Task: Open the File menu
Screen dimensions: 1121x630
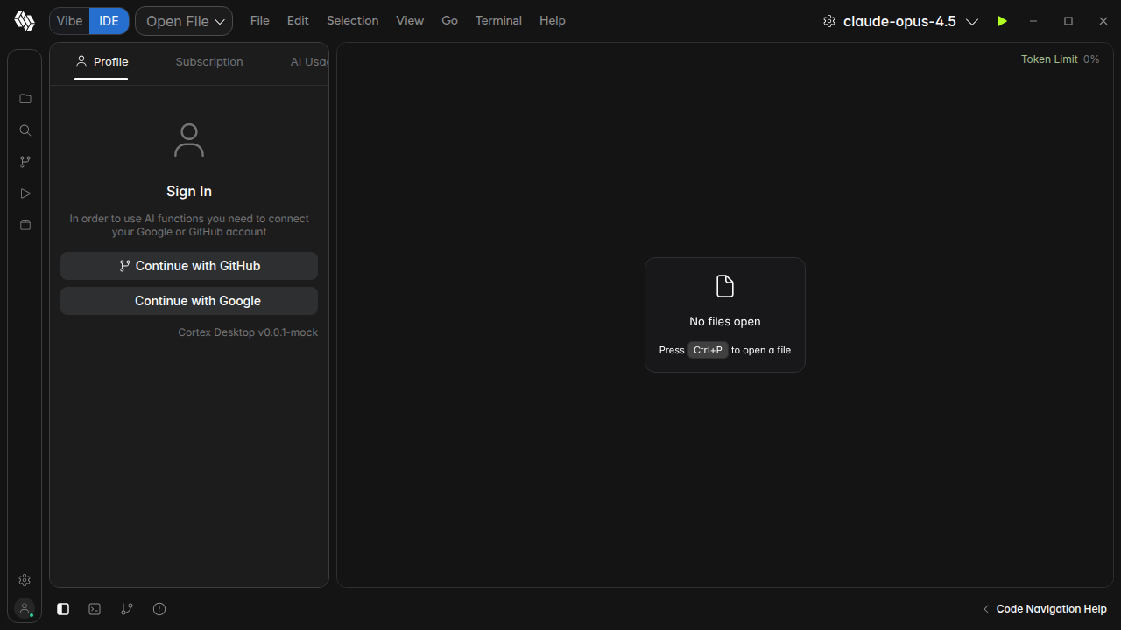Action: (260, 20)
